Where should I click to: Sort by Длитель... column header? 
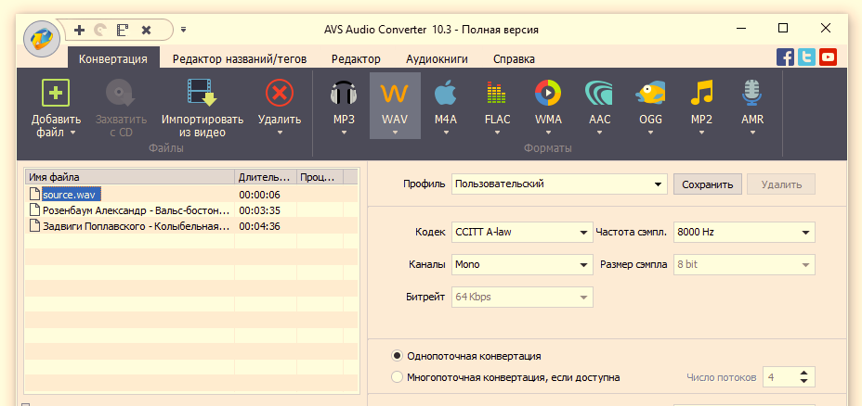pyautogui.click(x=266, y=177)
